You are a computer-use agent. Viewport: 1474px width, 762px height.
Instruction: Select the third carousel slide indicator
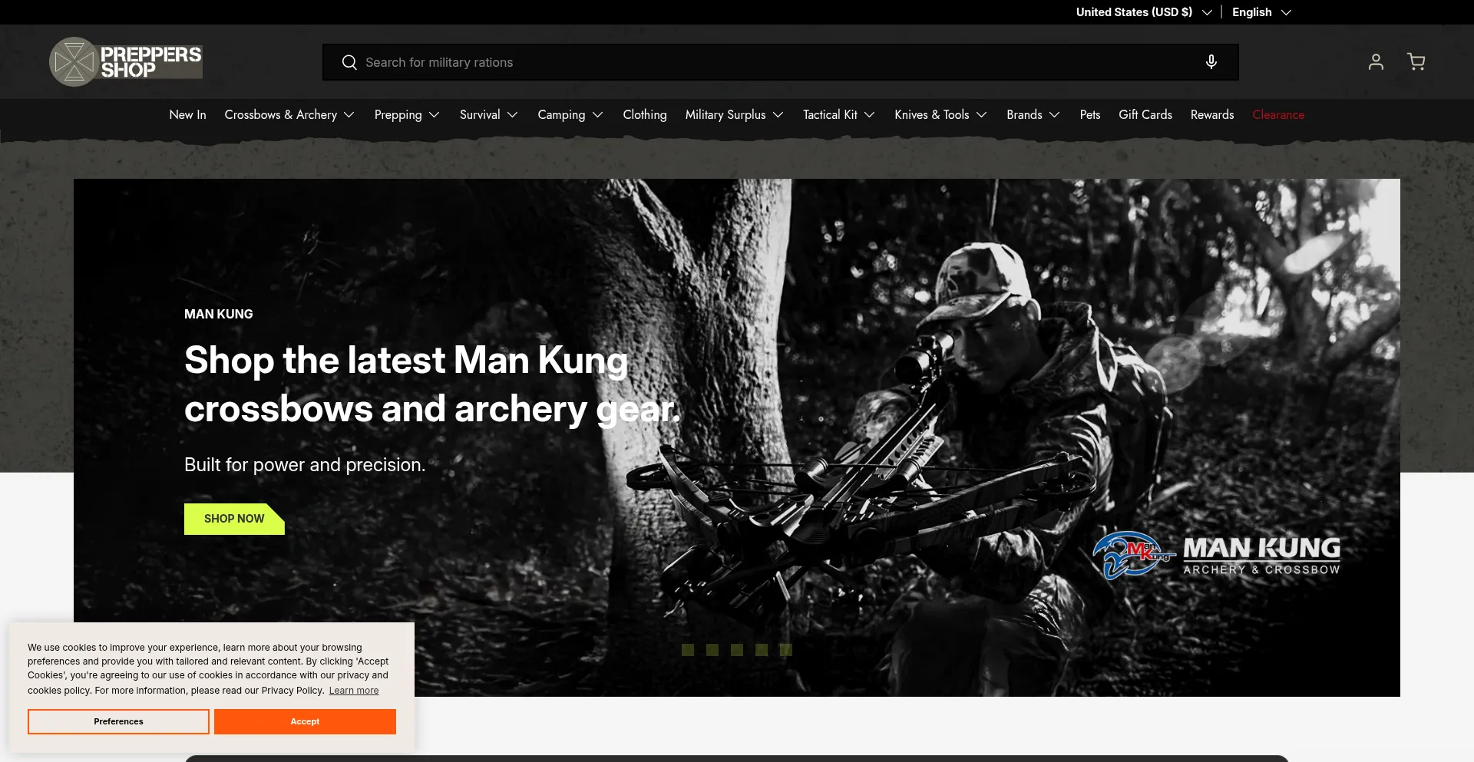(737, 650)
